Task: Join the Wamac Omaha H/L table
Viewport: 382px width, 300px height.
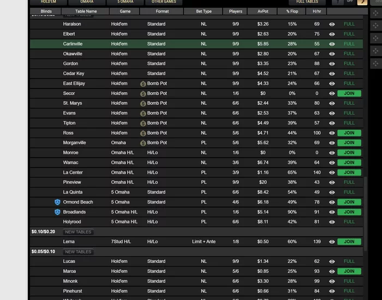Action: (349, 163)
